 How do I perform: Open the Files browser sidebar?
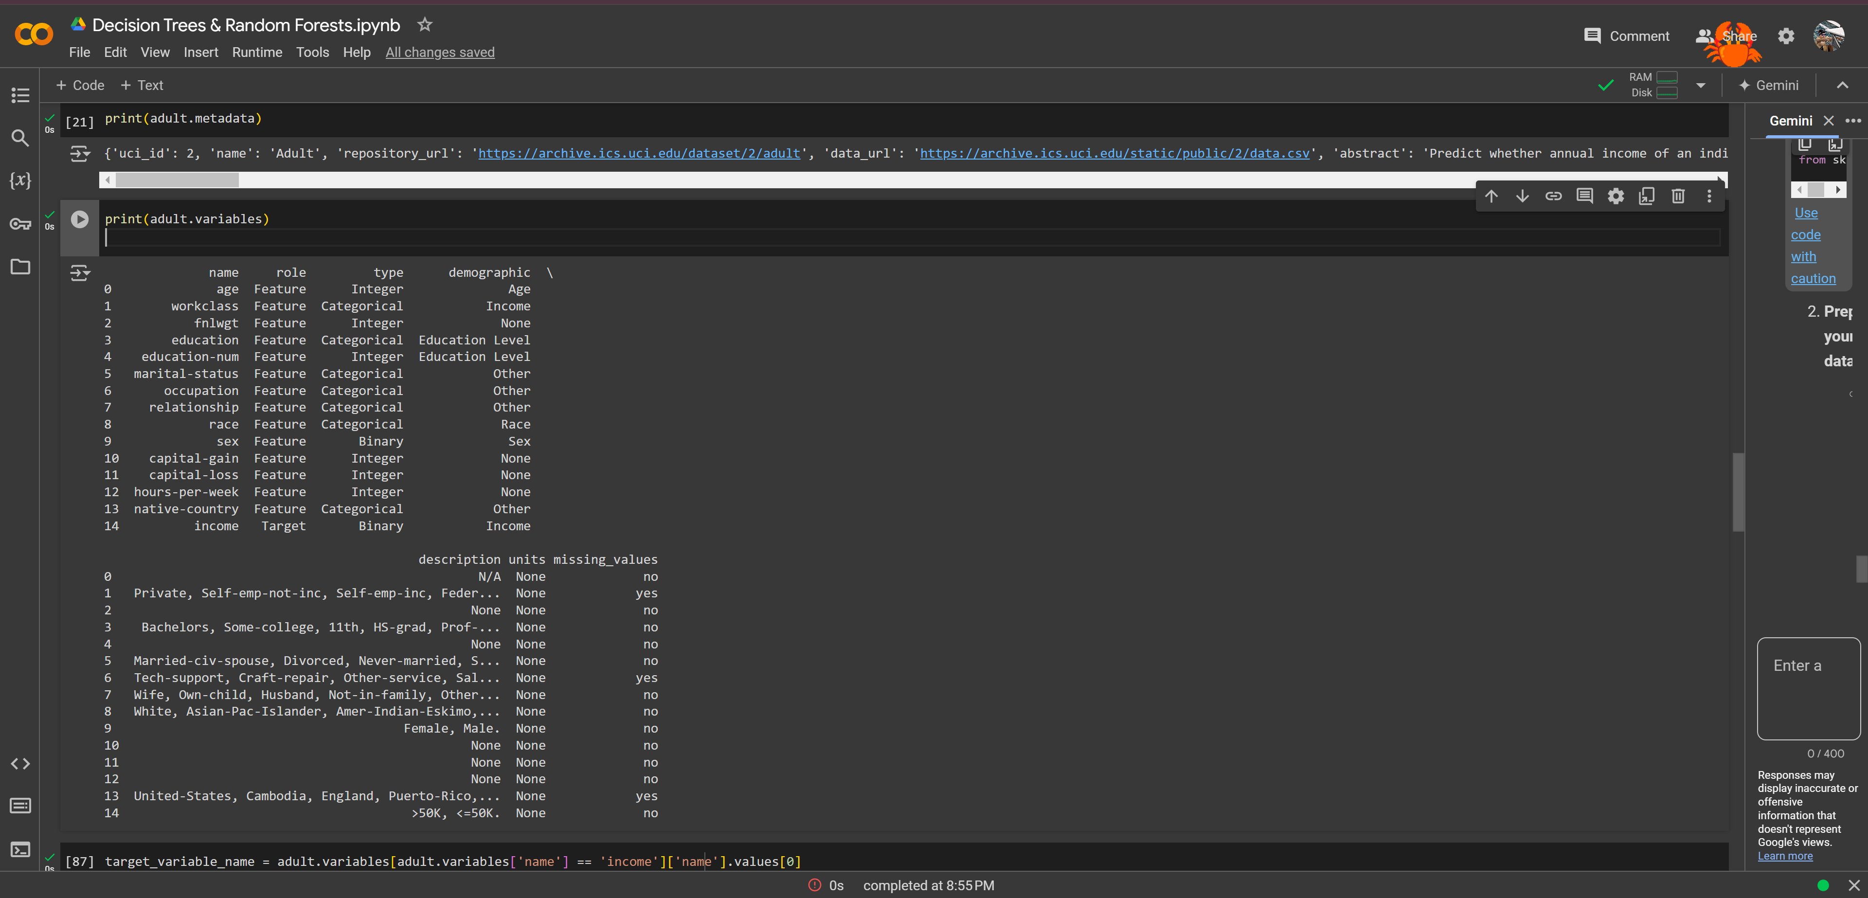click(19, 267)
